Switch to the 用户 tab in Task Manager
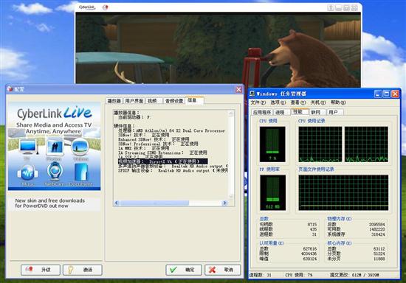406x283 pixels. tap(335, 112)
